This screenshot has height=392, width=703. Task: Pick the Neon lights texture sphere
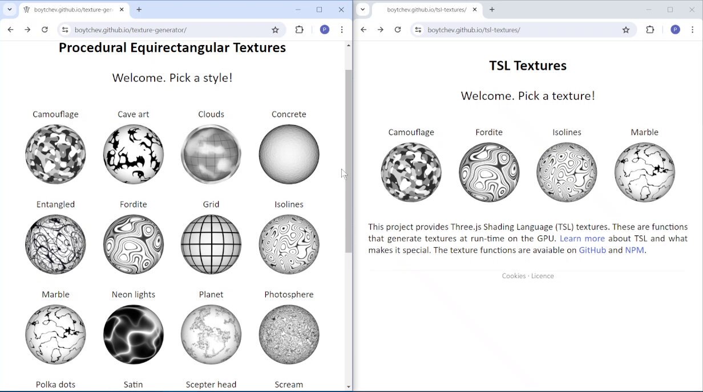click(134, 334)
